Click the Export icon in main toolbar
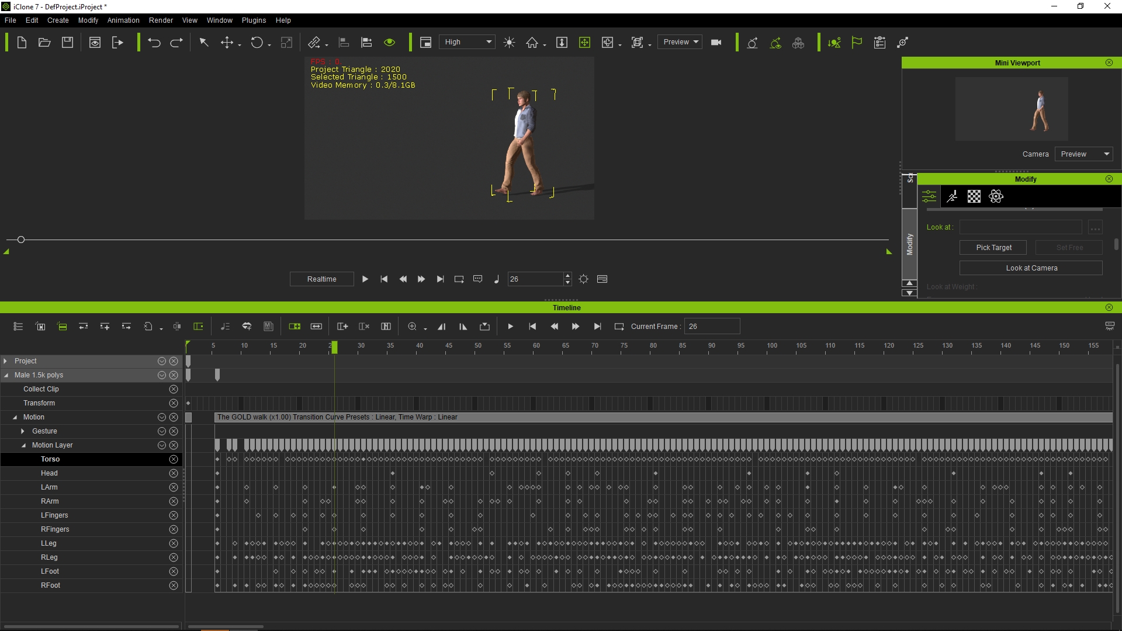 [117, 43]
